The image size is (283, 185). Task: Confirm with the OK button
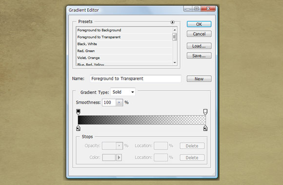tap(199, 24)
